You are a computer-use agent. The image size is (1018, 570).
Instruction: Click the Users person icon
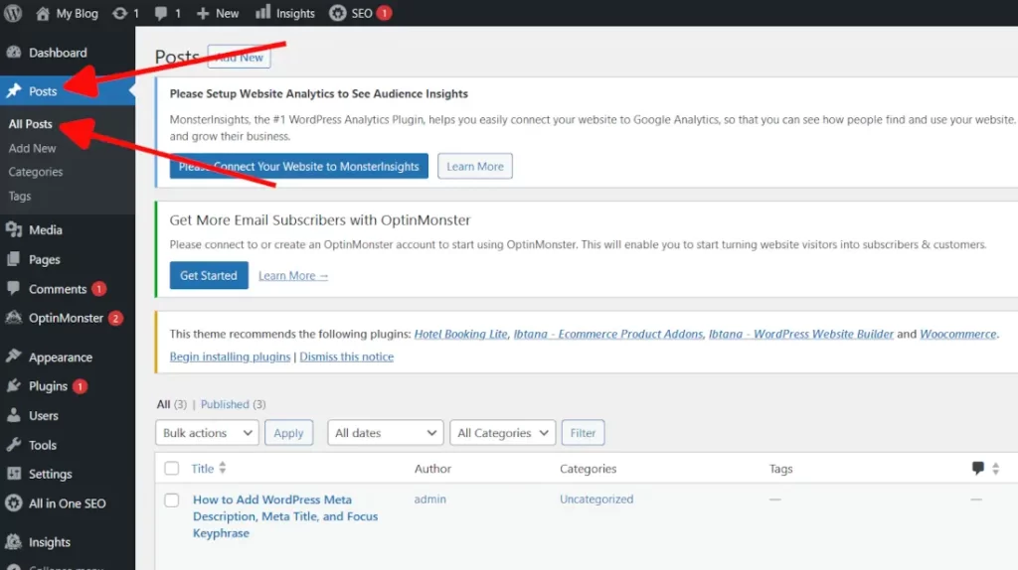pos(14,416)
